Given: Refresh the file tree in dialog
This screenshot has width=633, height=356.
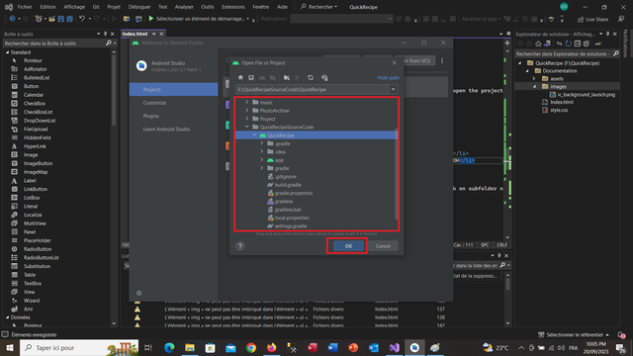Looking at the screenshot, I should [311, 77].
